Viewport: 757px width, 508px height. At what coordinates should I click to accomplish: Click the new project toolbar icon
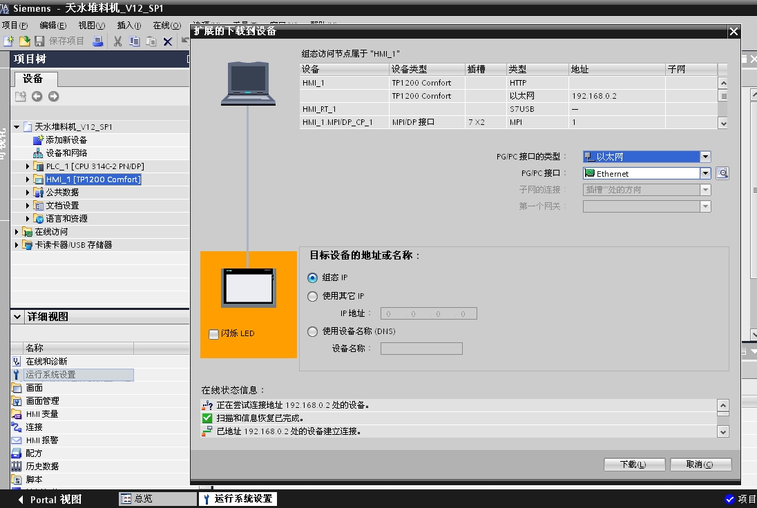pyautogui.click(x=8, y=41)
